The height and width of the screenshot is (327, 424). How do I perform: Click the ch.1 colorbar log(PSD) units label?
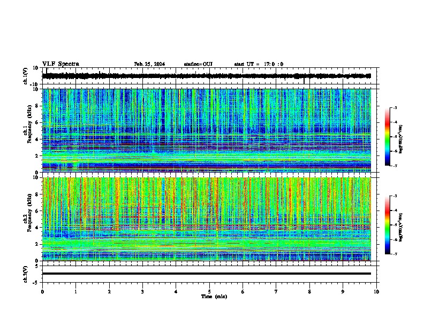401,139
